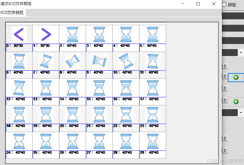Select tilted hourglass icon number 7
Screen dimensions: 244x165
tap(46, 61)
